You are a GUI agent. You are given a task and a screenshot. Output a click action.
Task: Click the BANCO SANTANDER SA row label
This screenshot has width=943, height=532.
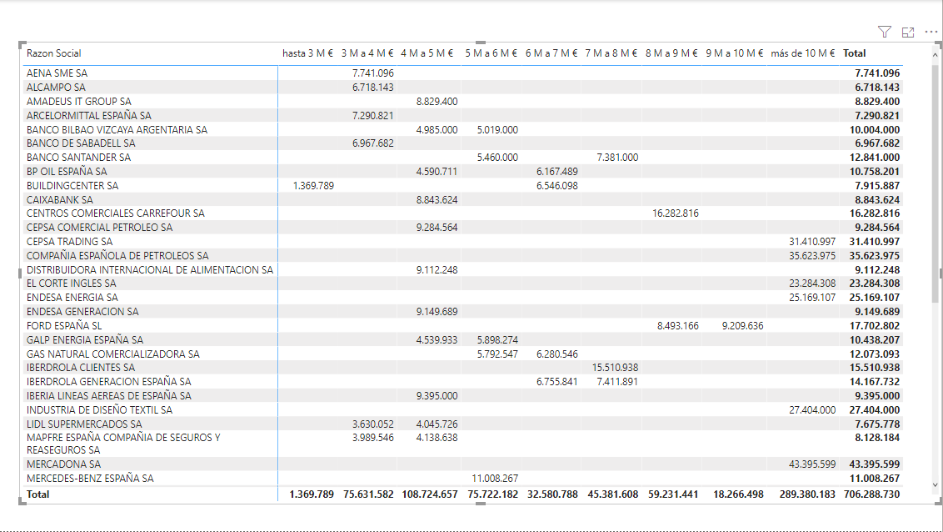point(78,157)
